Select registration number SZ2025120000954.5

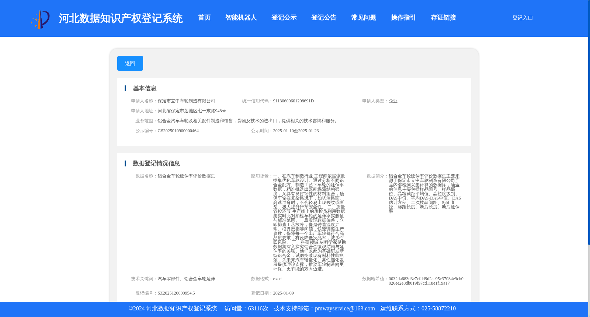(x=176, y=293)
